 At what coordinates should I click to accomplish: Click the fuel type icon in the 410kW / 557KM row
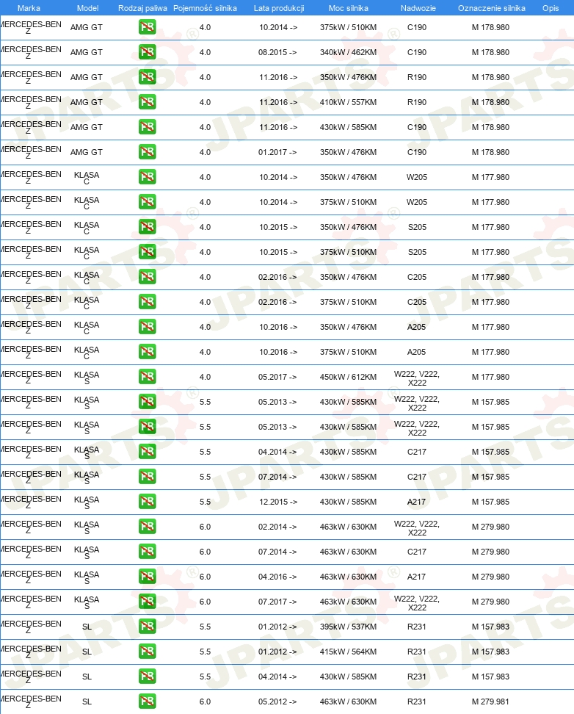pos(147,102)
